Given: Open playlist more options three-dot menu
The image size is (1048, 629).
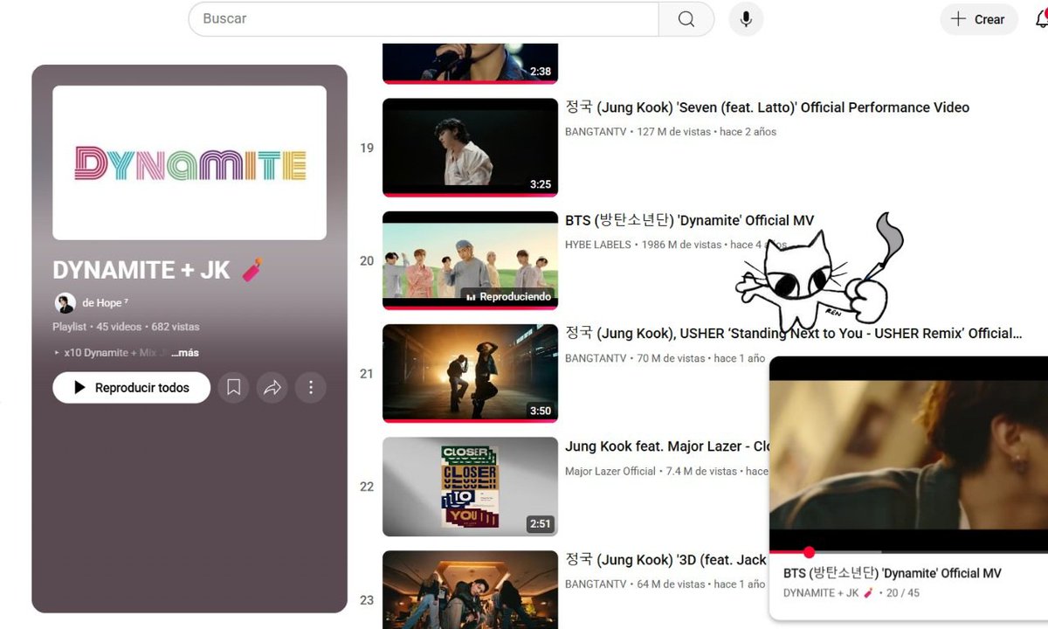Looking at the screenshot, I should (311, 387).
